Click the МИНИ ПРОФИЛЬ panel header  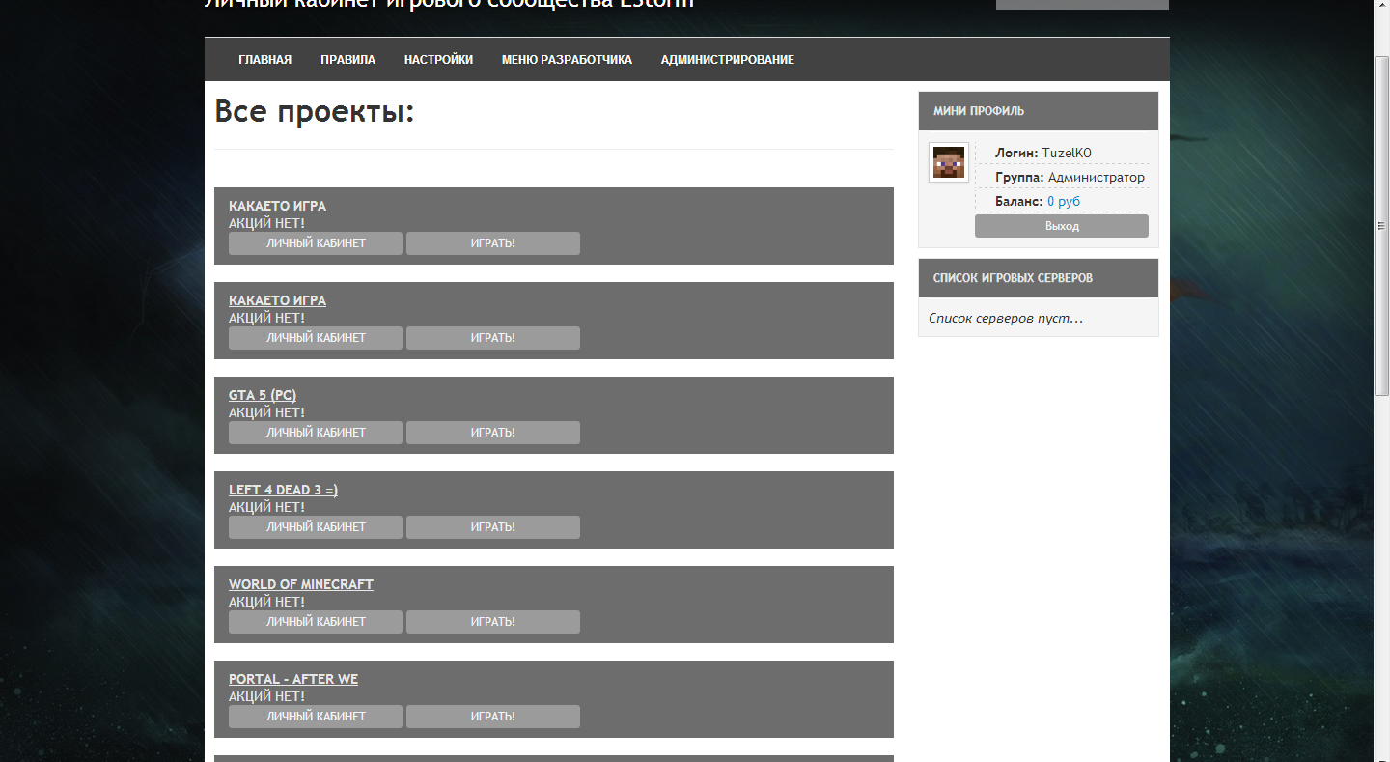1039,111
